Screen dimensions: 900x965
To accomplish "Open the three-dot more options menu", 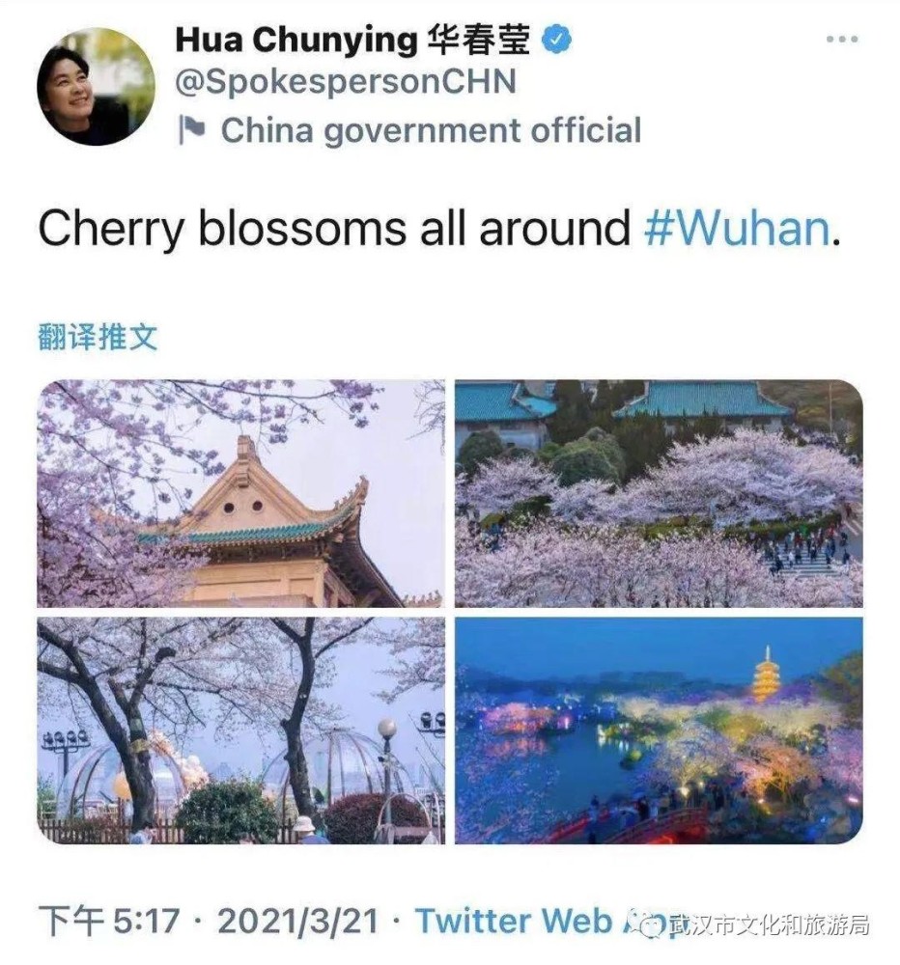I will click(842, 40).
